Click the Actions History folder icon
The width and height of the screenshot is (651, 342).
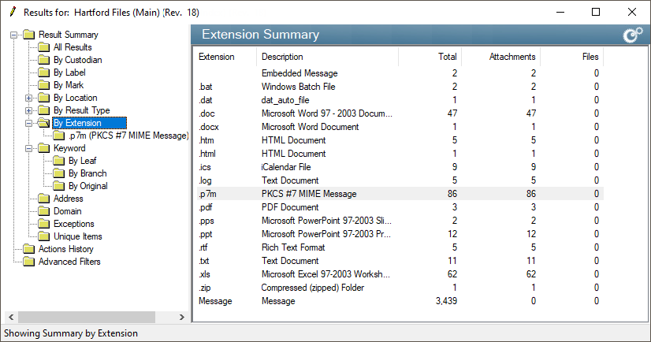(x=29, y=249)
